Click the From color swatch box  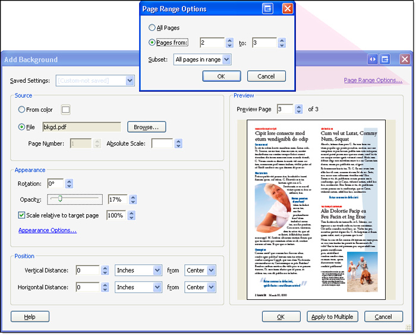pos(65,109)
